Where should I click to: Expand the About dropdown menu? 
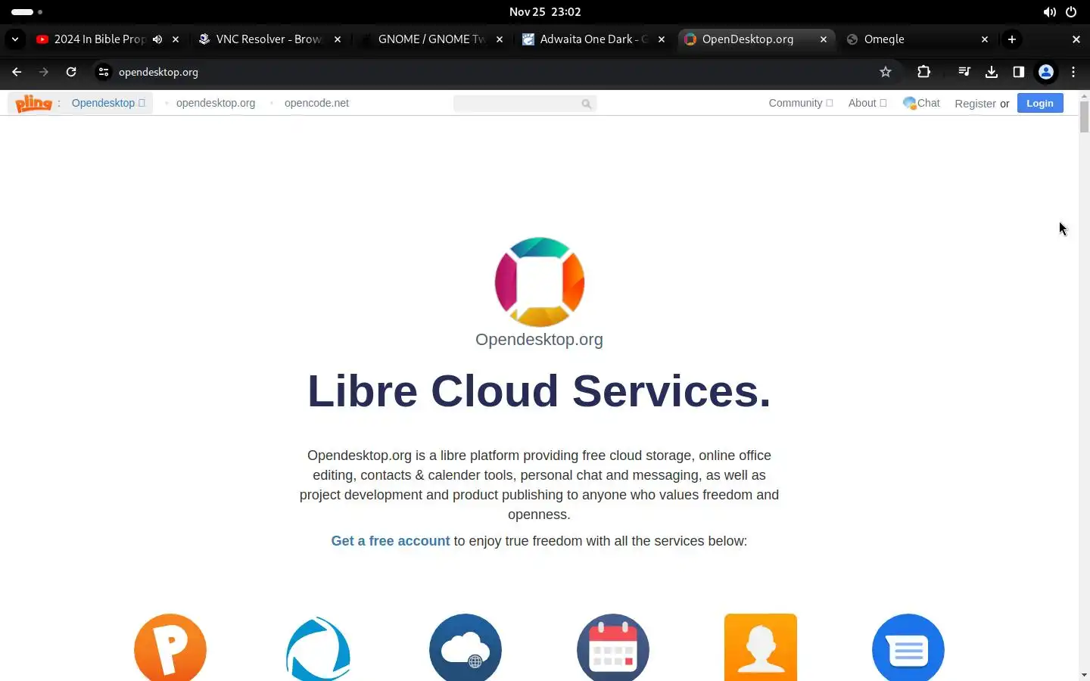click(867, 103)
